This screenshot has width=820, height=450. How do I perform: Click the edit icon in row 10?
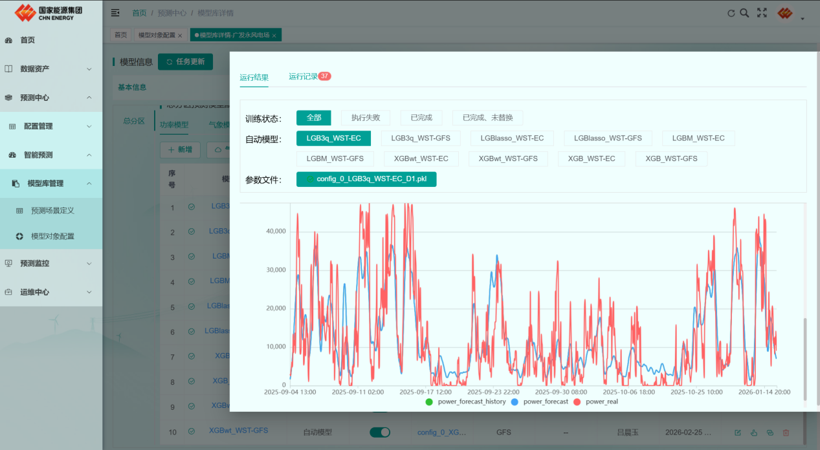point(738,433)
